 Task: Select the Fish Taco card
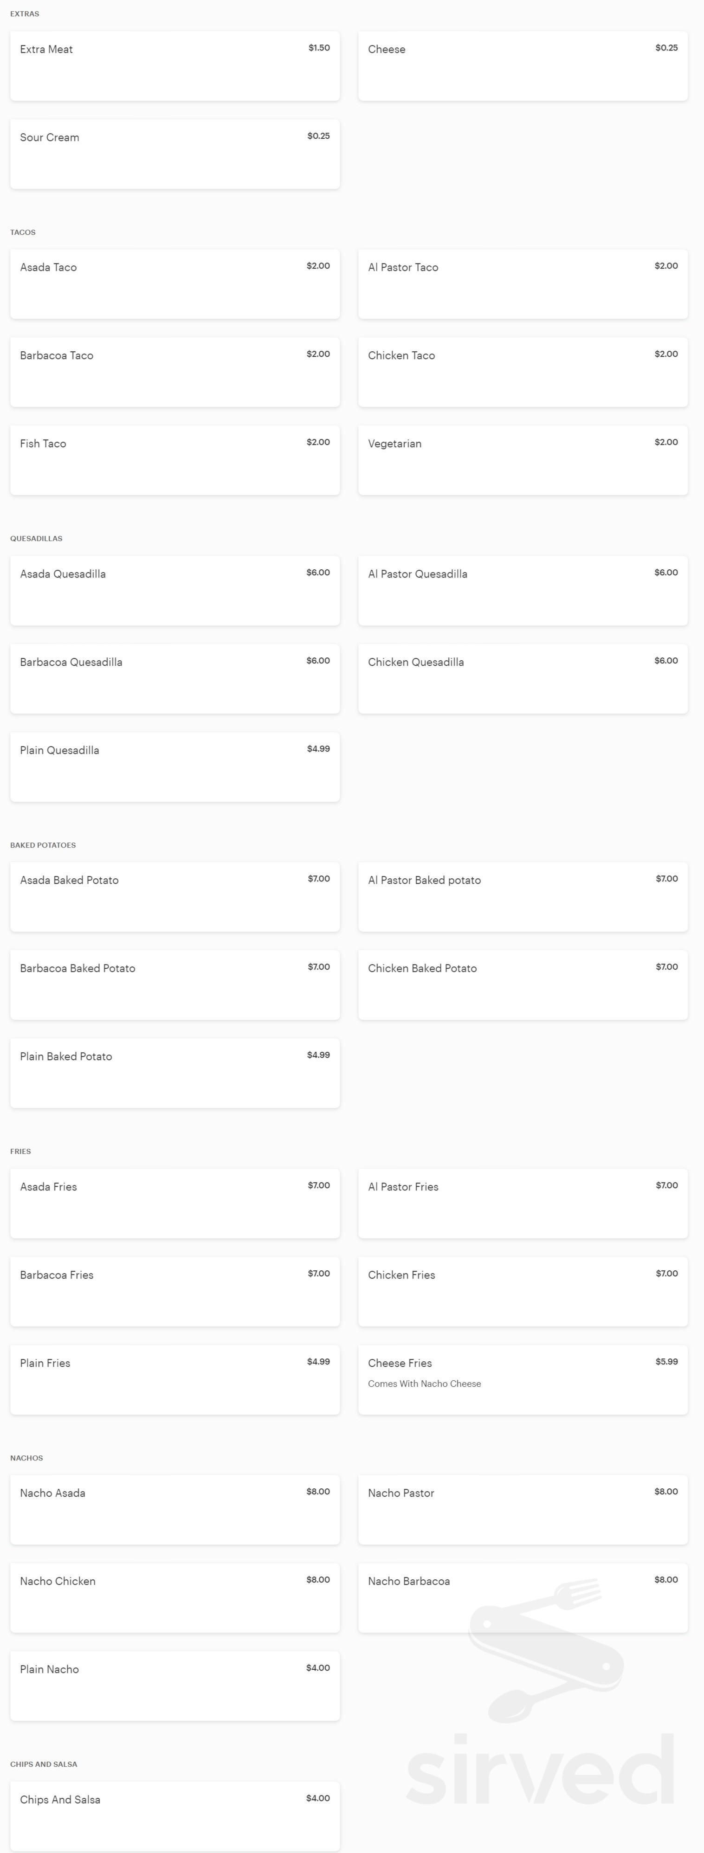[174, 460]
